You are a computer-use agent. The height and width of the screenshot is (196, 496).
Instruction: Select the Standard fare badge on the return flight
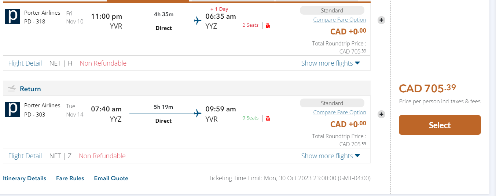pos(332,103)
